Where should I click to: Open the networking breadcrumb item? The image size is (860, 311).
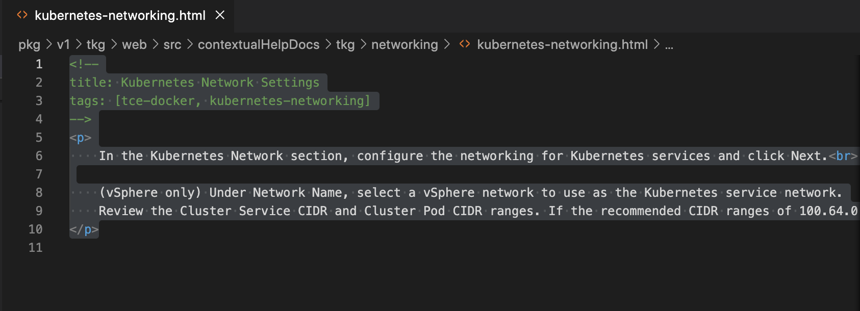(x=406, y=44)
